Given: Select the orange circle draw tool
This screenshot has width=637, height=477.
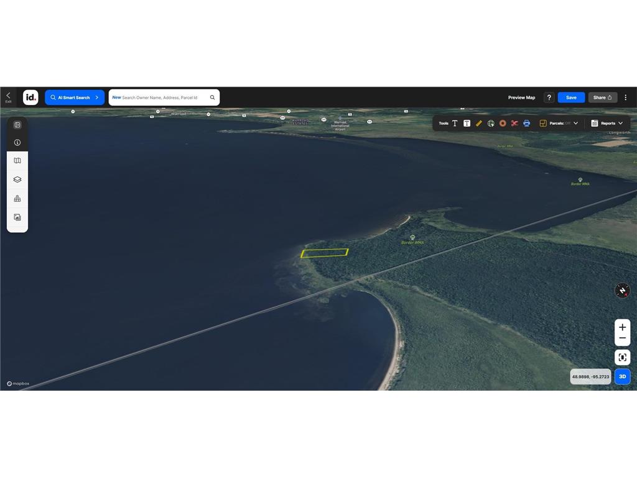Looking at the screenshot, I should 503,124.
